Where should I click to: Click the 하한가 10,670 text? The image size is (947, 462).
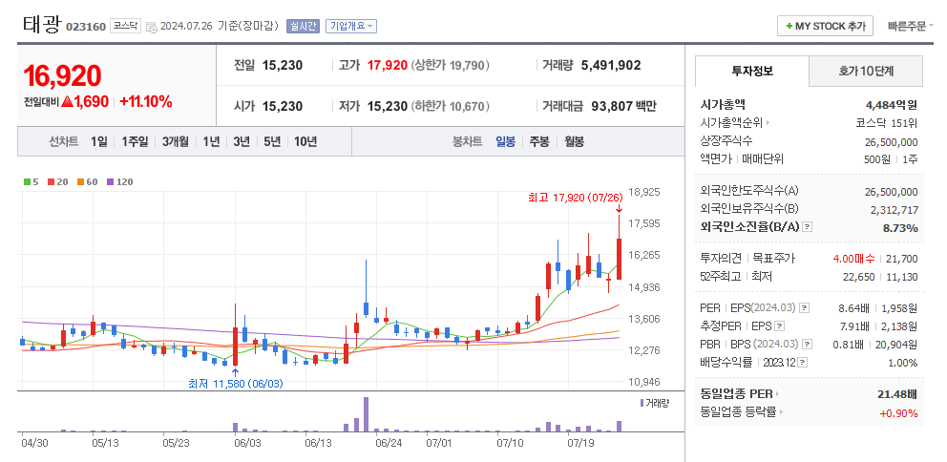[450, 106]
